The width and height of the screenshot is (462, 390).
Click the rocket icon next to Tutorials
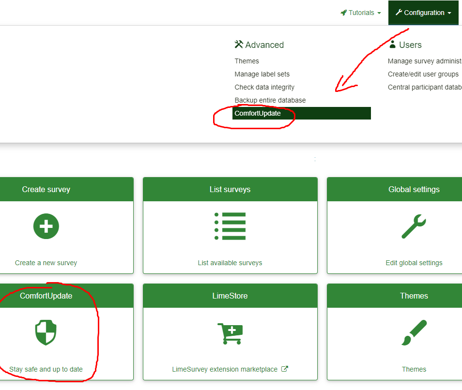343,13
